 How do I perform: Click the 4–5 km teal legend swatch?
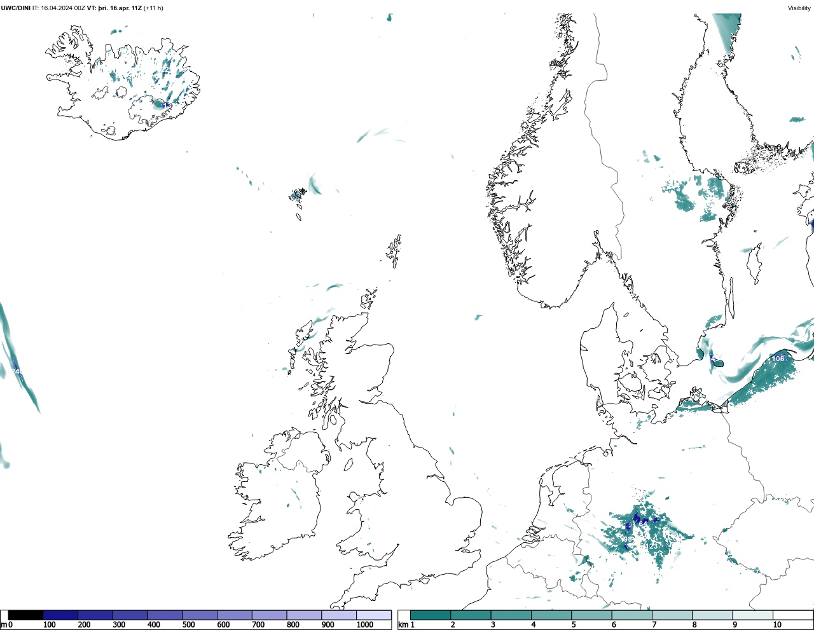pos(551,615)
